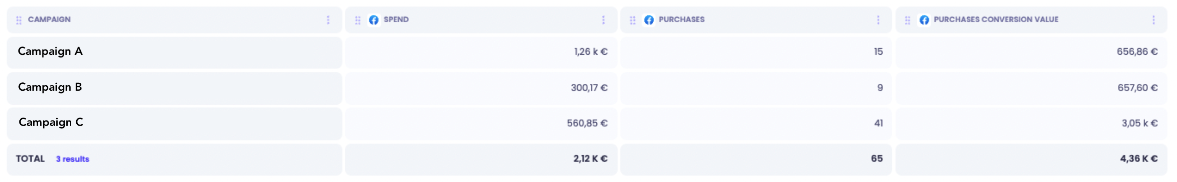This screenshot has height=182, width=1177.
Task: Click the CAMPAIGN header label
Action: (x=49, y=20)
